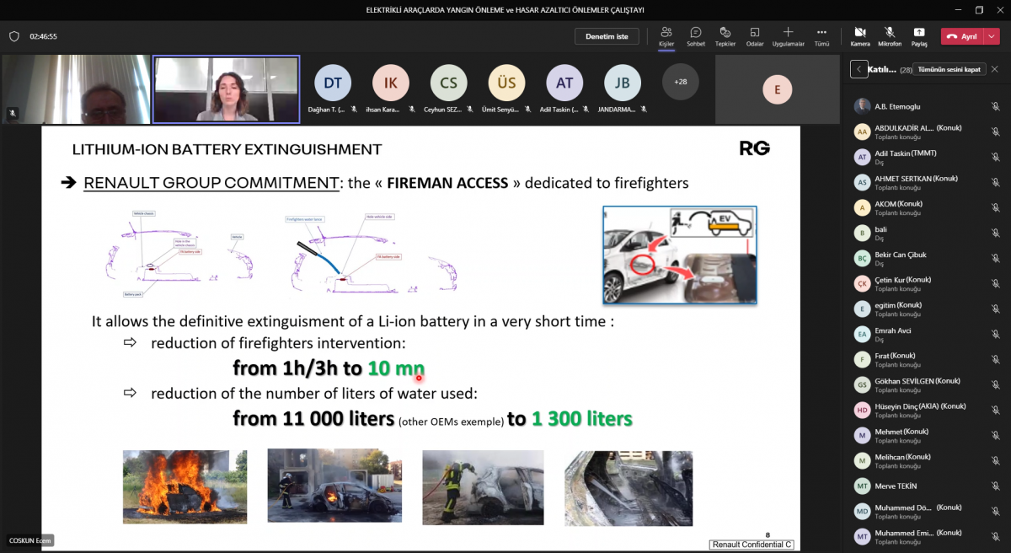This screenshot has width=1011, height=553.
Task: Unmute using the Mikrofon button
Action: point(890,36)
